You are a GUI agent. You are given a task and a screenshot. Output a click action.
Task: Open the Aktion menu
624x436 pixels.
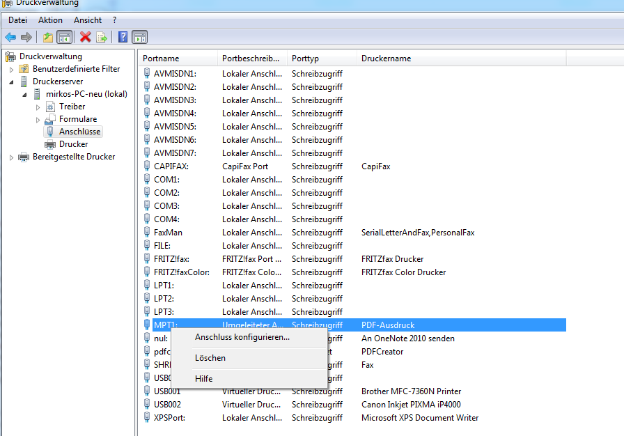[x=51, y=20]
